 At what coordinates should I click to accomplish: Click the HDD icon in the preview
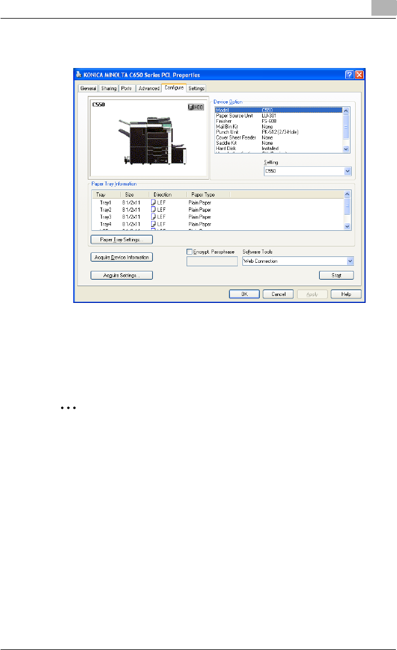click(x=196, y=107)
